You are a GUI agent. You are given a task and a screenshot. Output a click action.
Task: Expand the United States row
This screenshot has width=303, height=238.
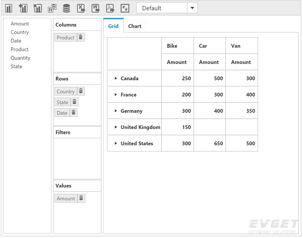[x=116, y=143]
